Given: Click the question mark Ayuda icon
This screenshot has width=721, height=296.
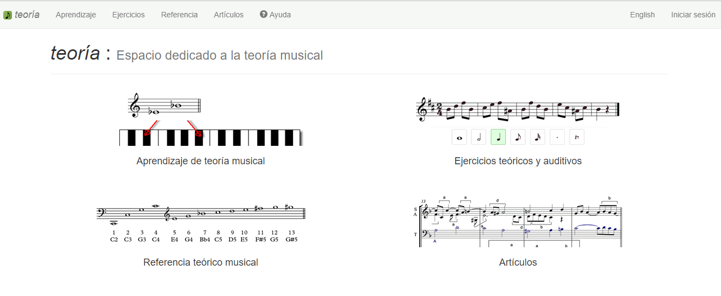Looking at the screenshot, I should [264, 15].
